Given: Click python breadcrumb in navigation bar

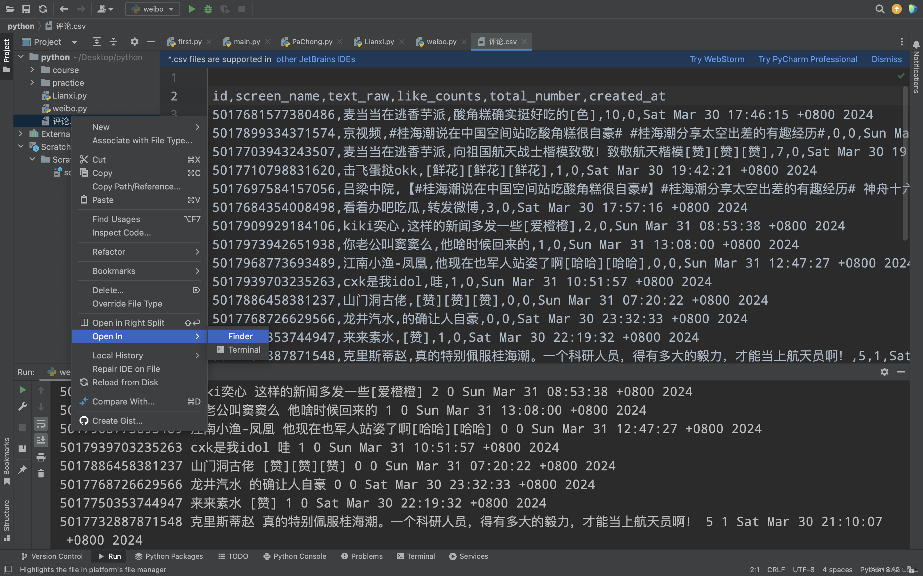Looking at the screenshot, I should click(21, 26).
